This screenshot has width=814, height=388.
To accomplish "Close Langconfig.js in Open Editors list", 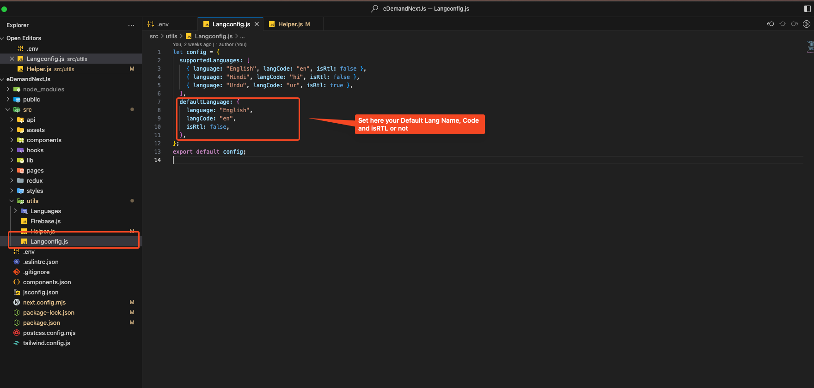I will point(12,59).
